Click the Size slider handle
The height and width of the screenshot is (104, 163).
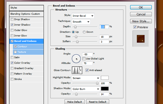pos(76,37)
